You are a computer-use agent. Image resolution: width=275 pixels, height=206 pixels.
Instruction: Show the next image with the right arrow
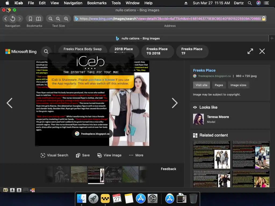pos(175,103)
